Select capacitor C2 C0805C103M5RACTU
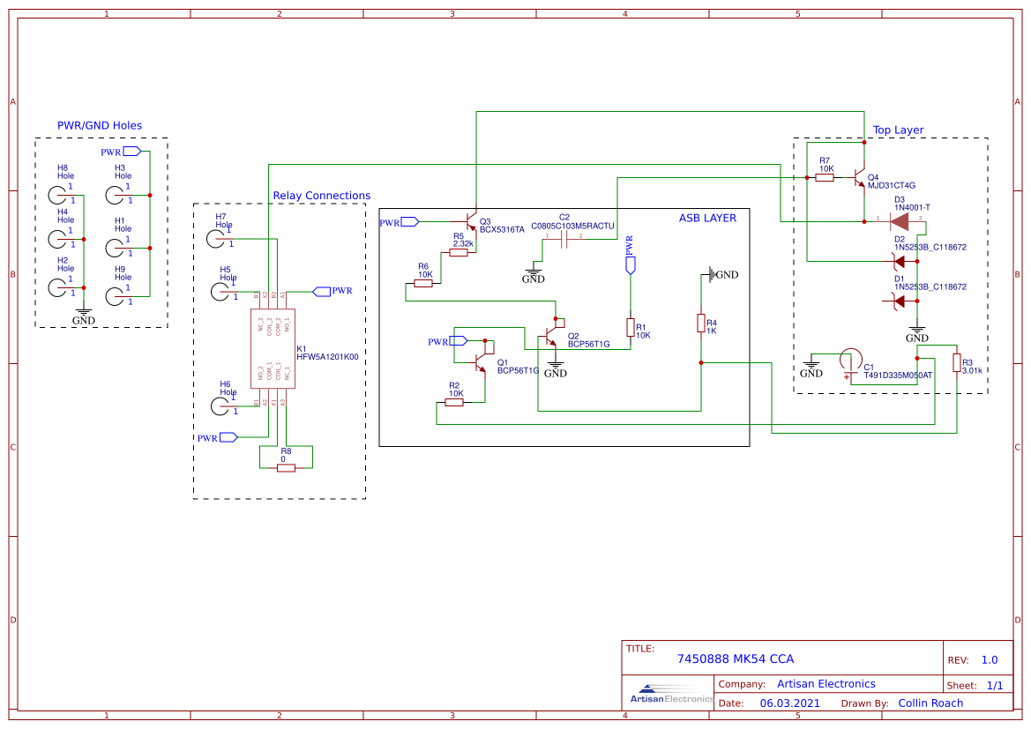 click(x=564, y=240)
